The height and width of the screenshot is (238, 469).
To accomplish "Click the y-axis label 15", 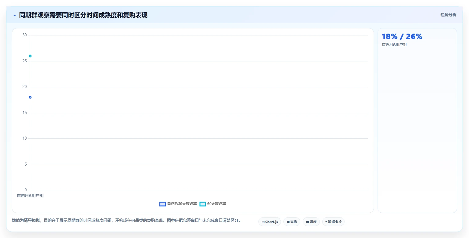I will coord(25,113).
